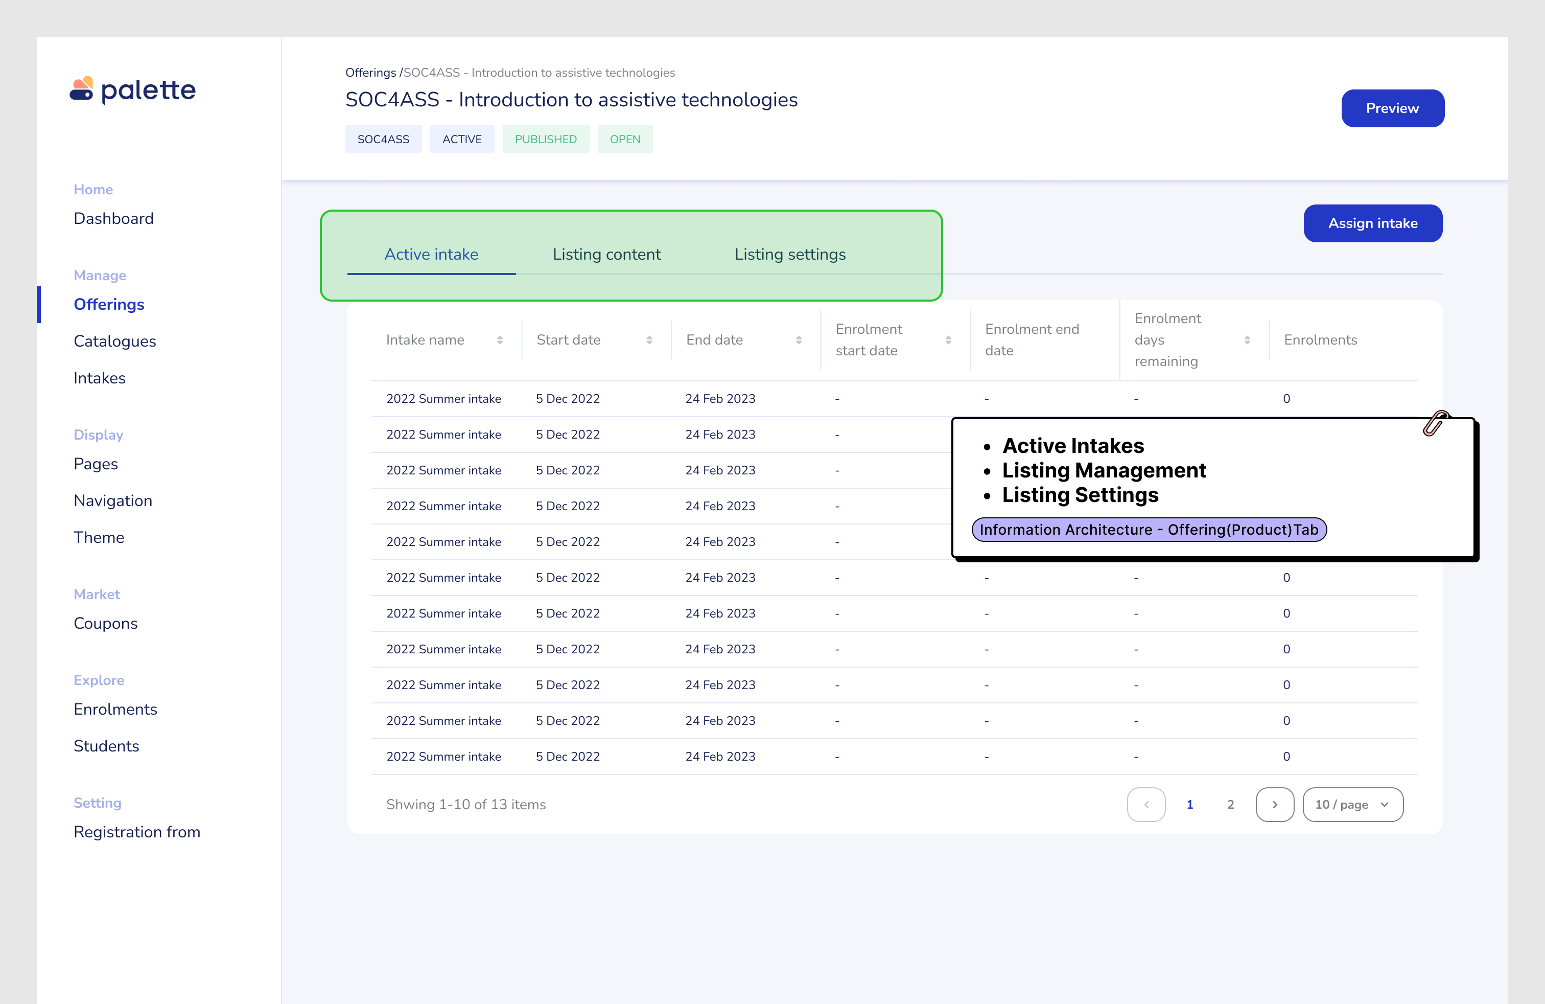1545x1004 pixels.
Task: Open Enrolments in sidebar
Action: [x=115, y=710]
